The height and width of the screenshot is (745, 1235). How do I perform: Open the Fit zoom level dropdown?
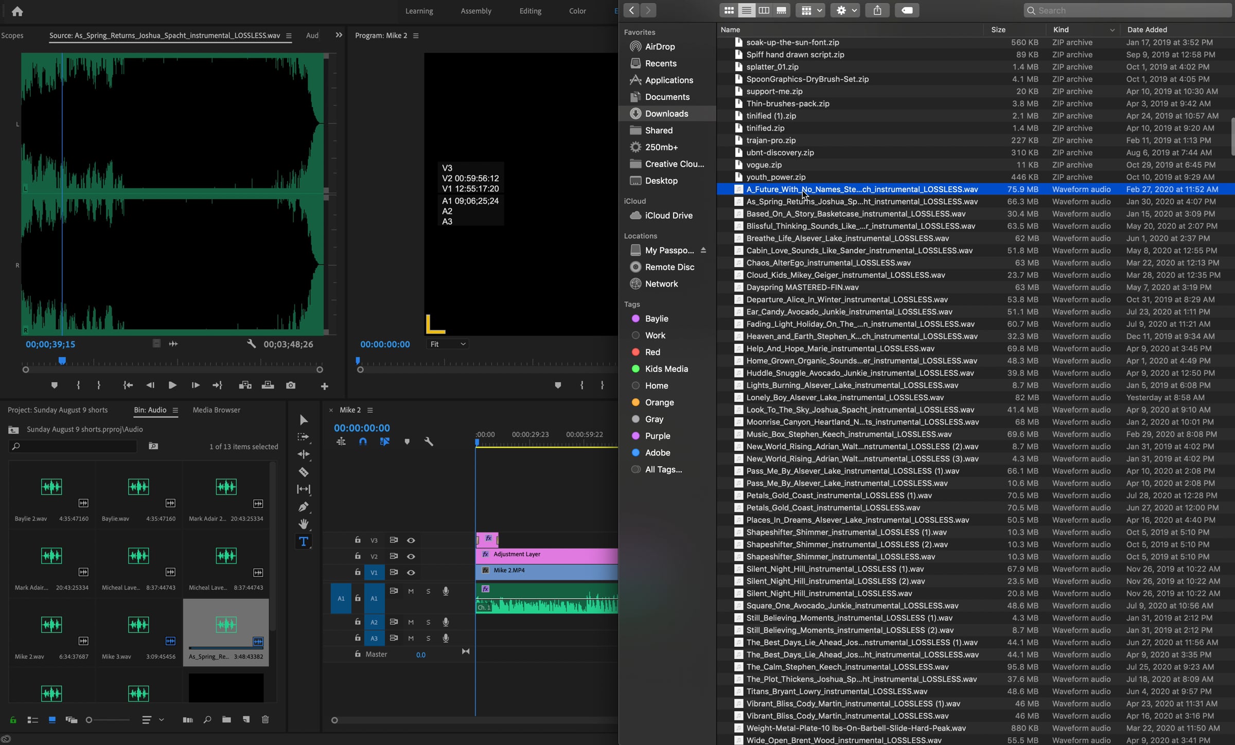(447, 344)
